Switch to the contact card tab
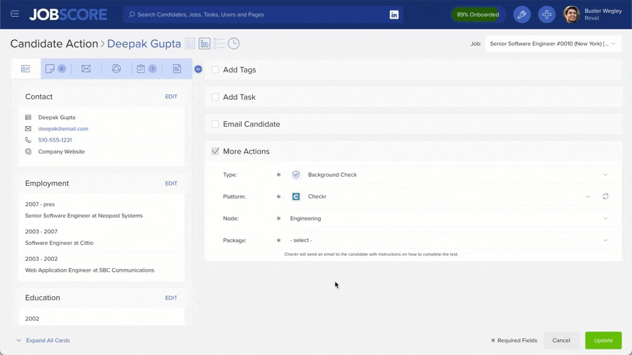The image size is (632, 355). point(25,68)
